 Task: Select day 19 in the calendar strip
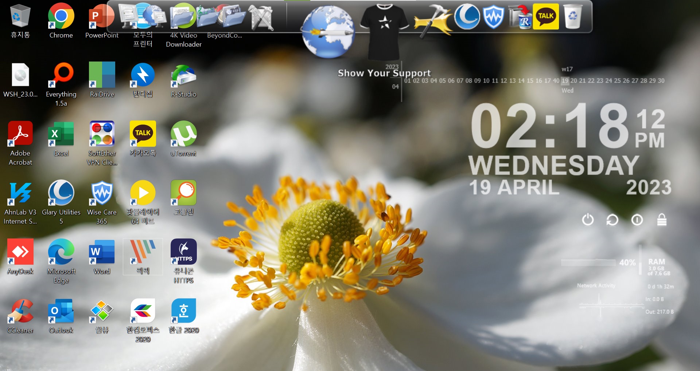point(565,80)
